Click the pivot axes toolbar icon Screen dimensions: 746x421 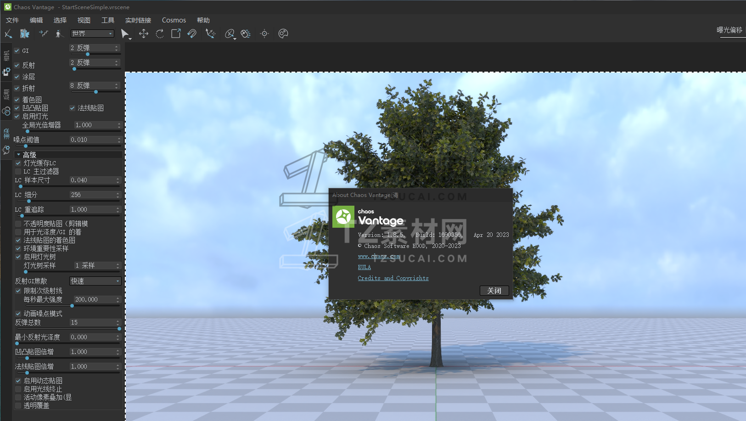click(x=210, y=34)
